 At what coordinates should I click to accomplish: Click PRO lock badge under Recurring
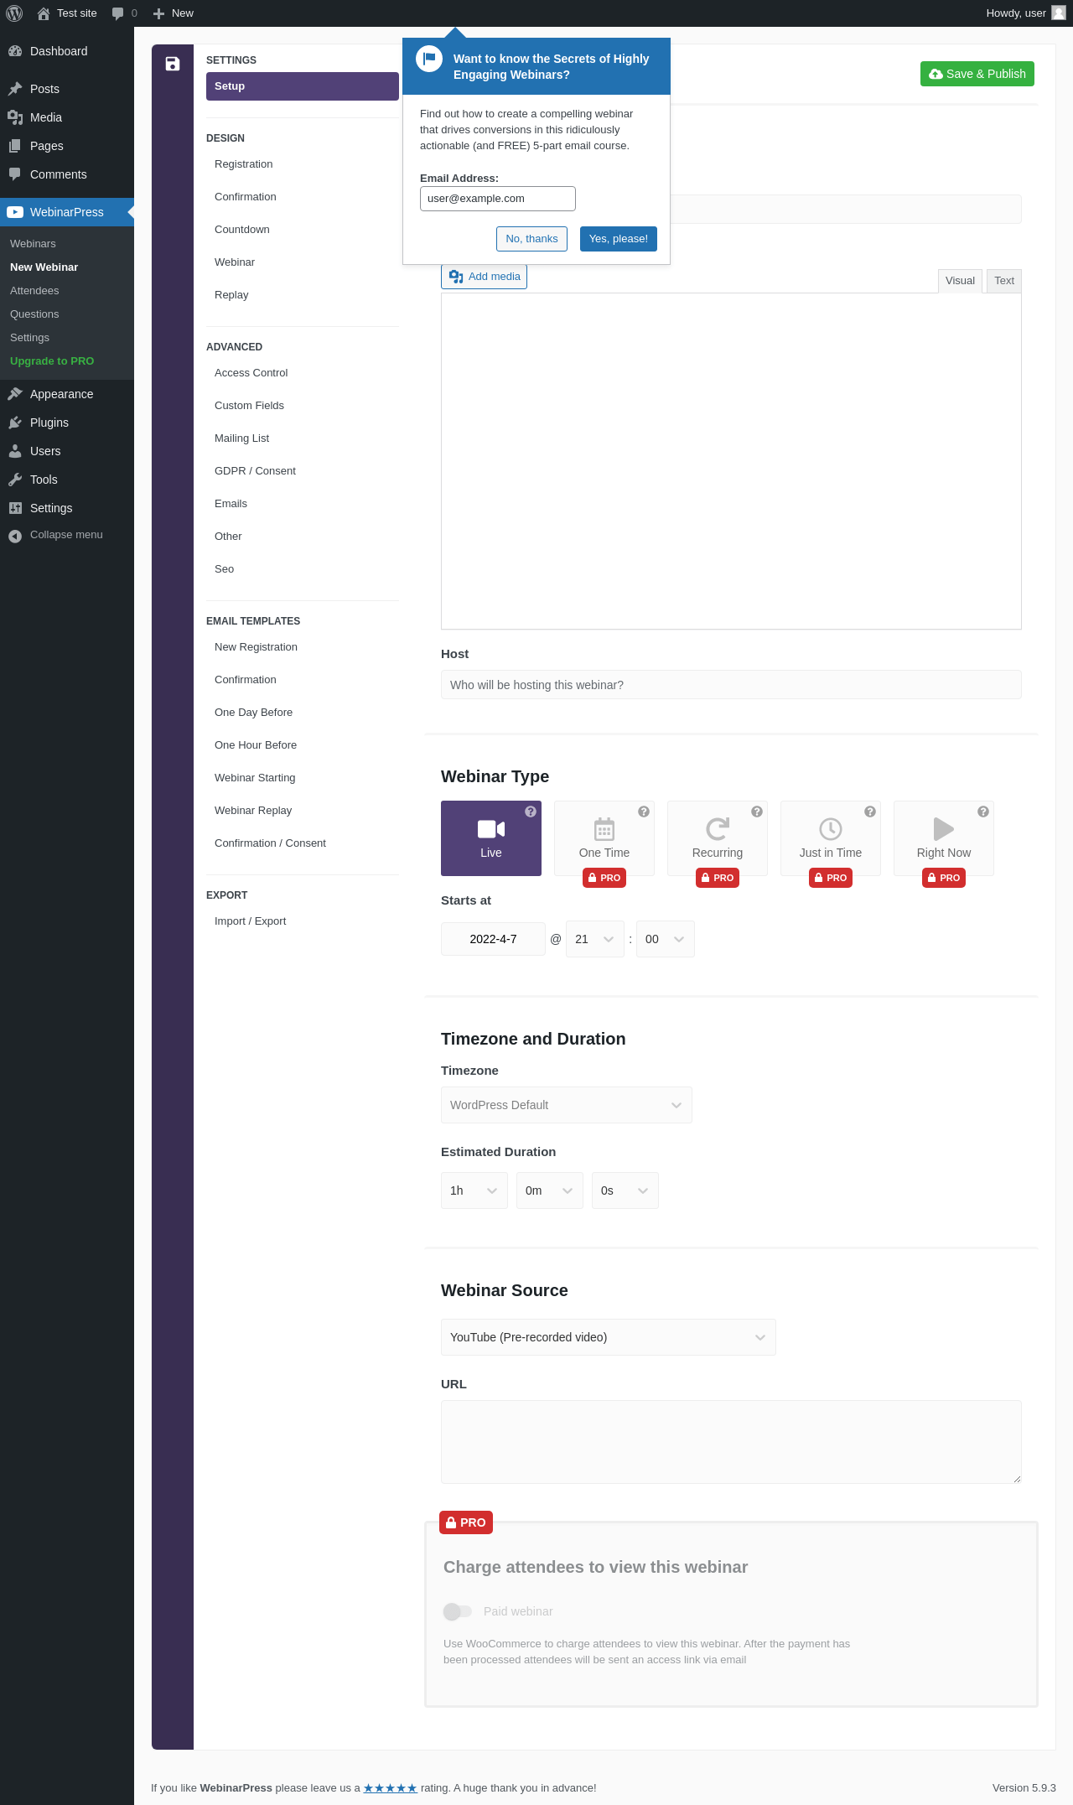click(x=718, y=878)
